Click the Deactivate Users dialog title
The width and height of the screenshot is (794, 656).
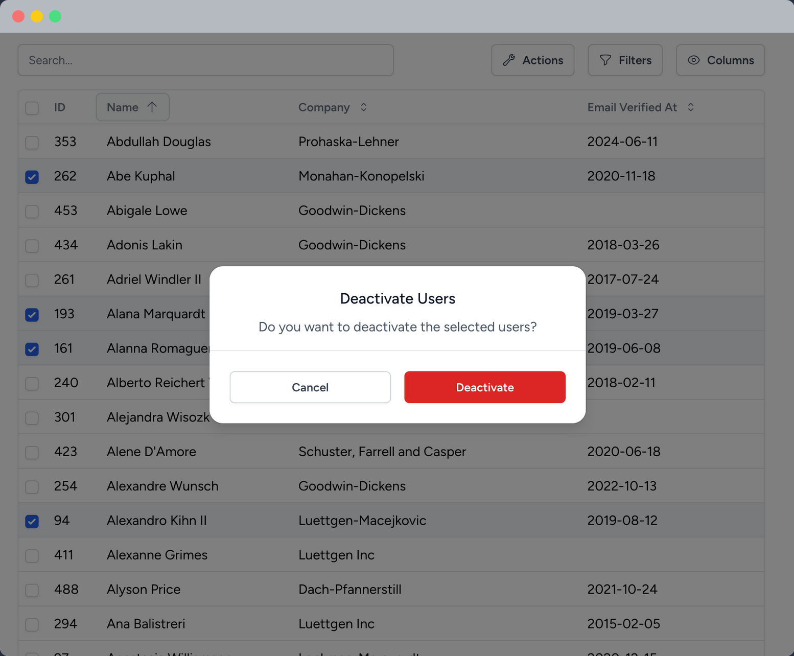tap(398, 298)
